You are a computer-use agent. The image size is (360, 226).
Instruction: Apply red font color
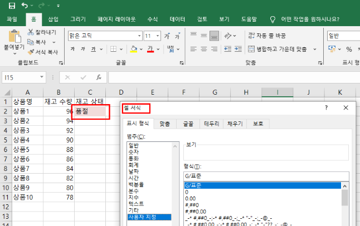150,49
